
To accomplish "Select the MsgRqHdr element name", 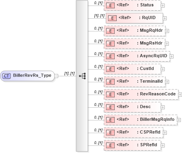I will (x=151, y=30).
